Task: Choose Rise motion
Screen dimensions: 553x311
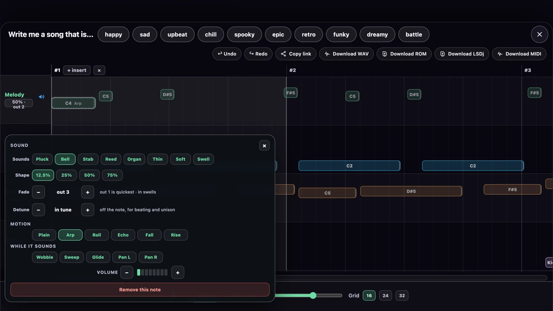Action: click(176, 235)
